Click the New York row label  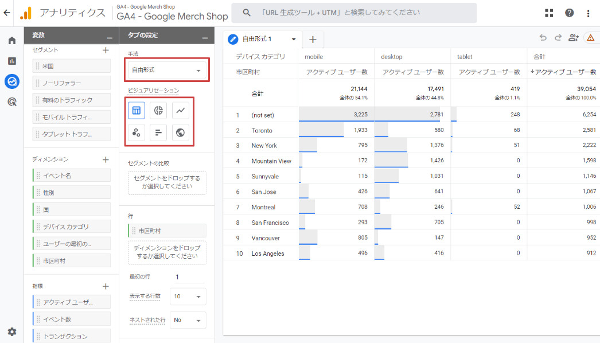(x=264, y=146)
